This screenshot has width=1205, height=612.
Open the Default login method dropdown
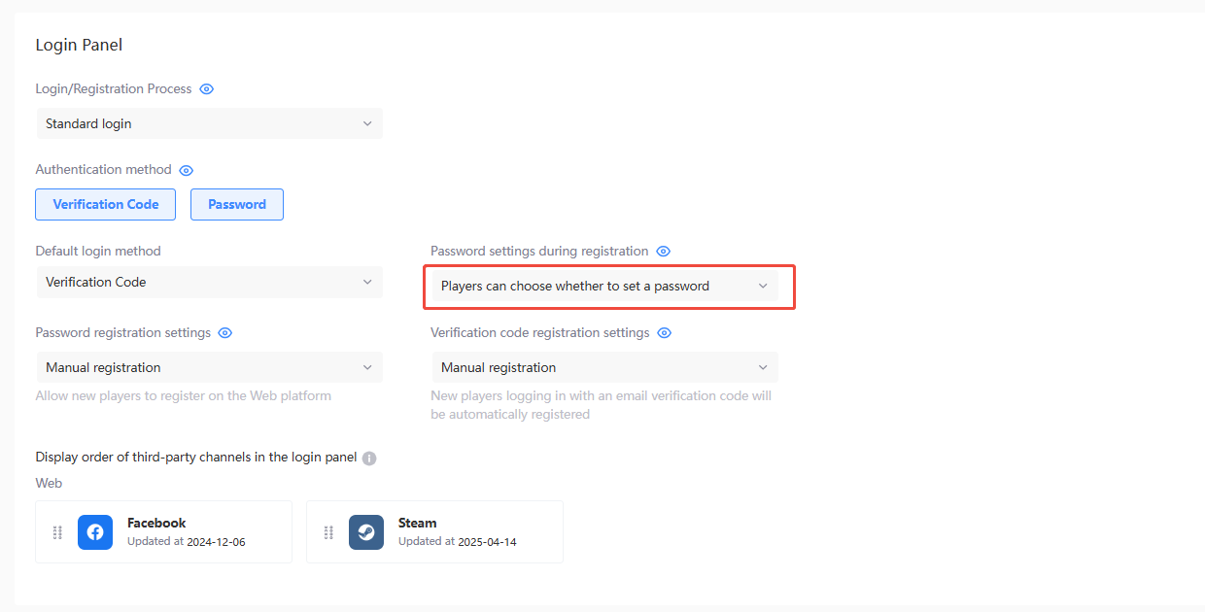[209, 282]
